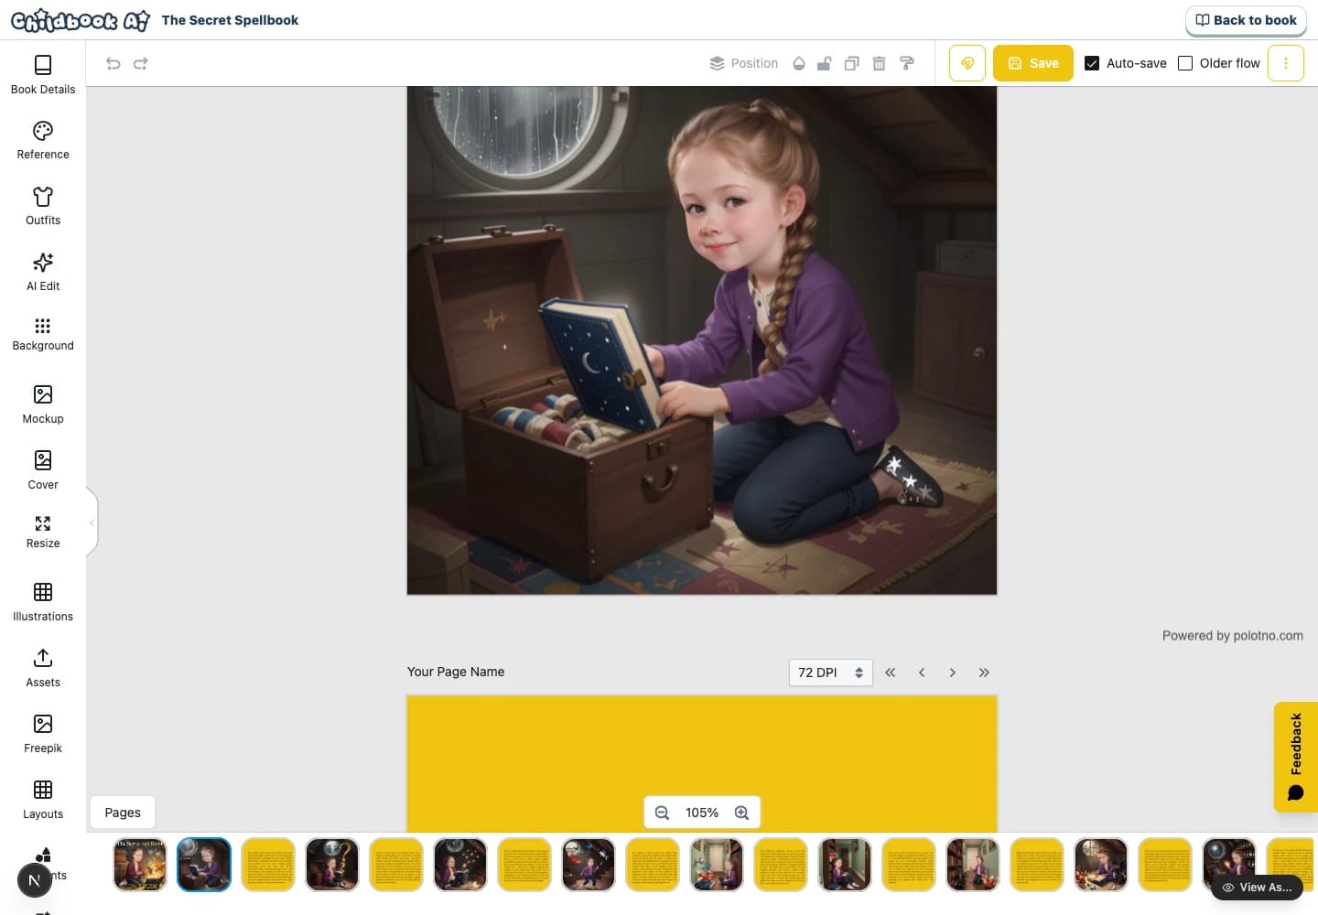This screenshot has width=1318, height=915.
Task: Open the Freepik panel
Action: (43, 733)
